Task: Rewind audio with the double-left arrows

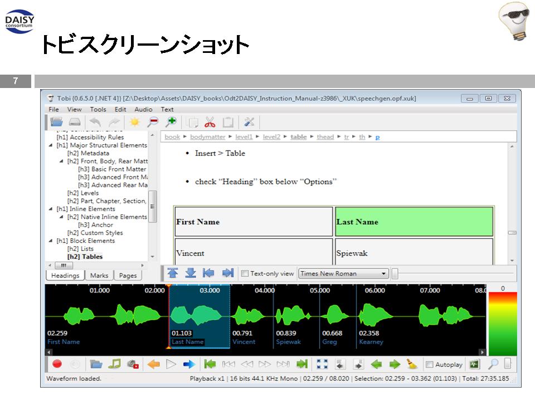Action: pos(247,364)
